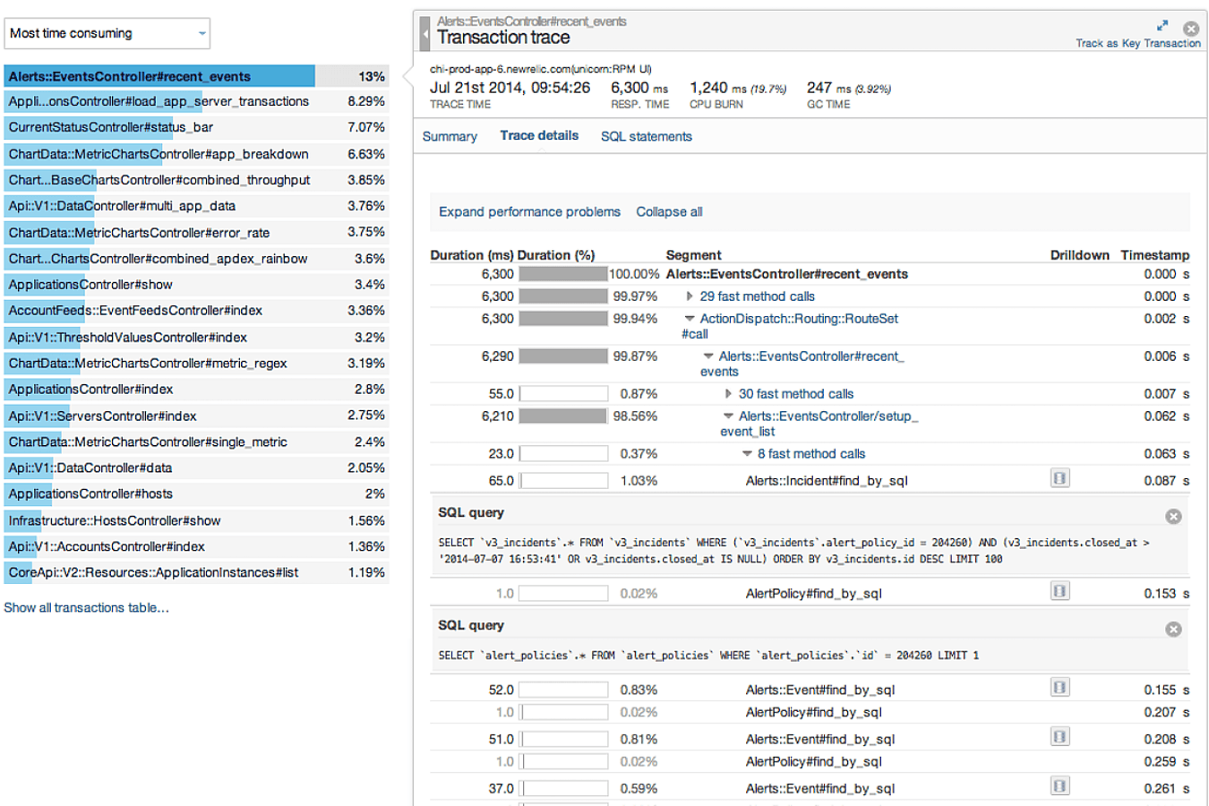
Task: Close the Transaction trace panel
Action: (x=1191, y=28)
